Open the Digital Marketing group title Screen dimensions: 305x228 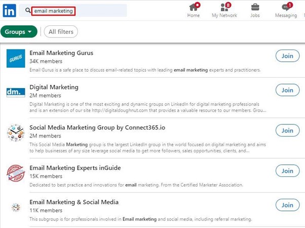[54, 87]
